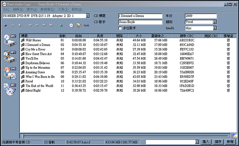The height and width of the screenshot is (146, 239).
Task: Copy tracks to WAV icon
Action: coord(10,40)
